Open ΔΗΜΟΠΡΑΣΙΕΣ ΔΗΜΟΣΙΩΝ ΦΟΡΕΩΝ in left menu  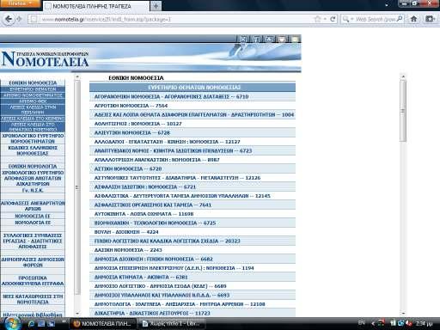tap(33, 262)
